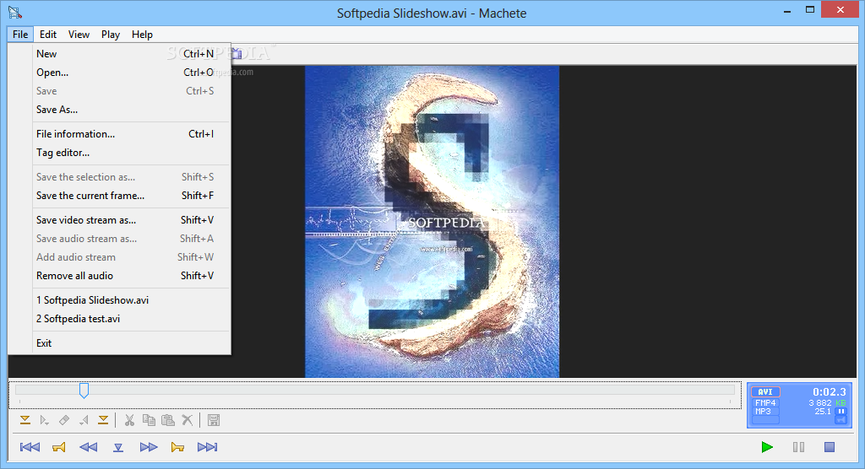Click the selection-start marker icon left of the play-selection arrow
Viewport: 865px width, 469px height.
tap(24, 421)
